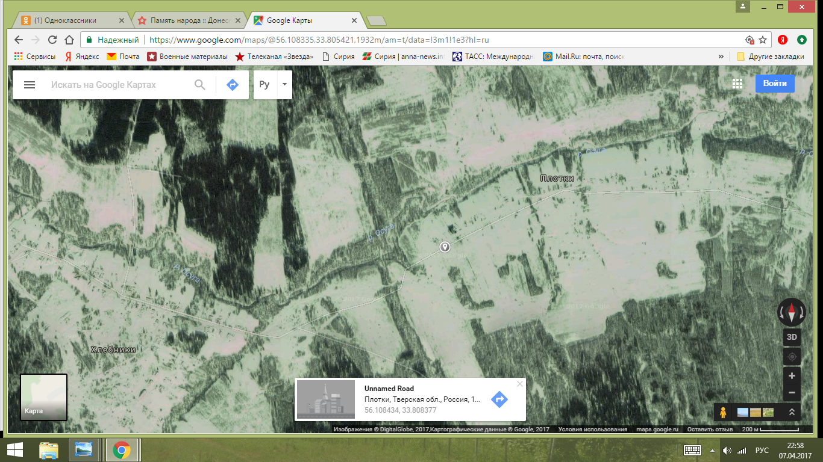Get directions to Unnamed Road card
The height and width of the screenshot is (462, 823).
(x=499, y=399)
